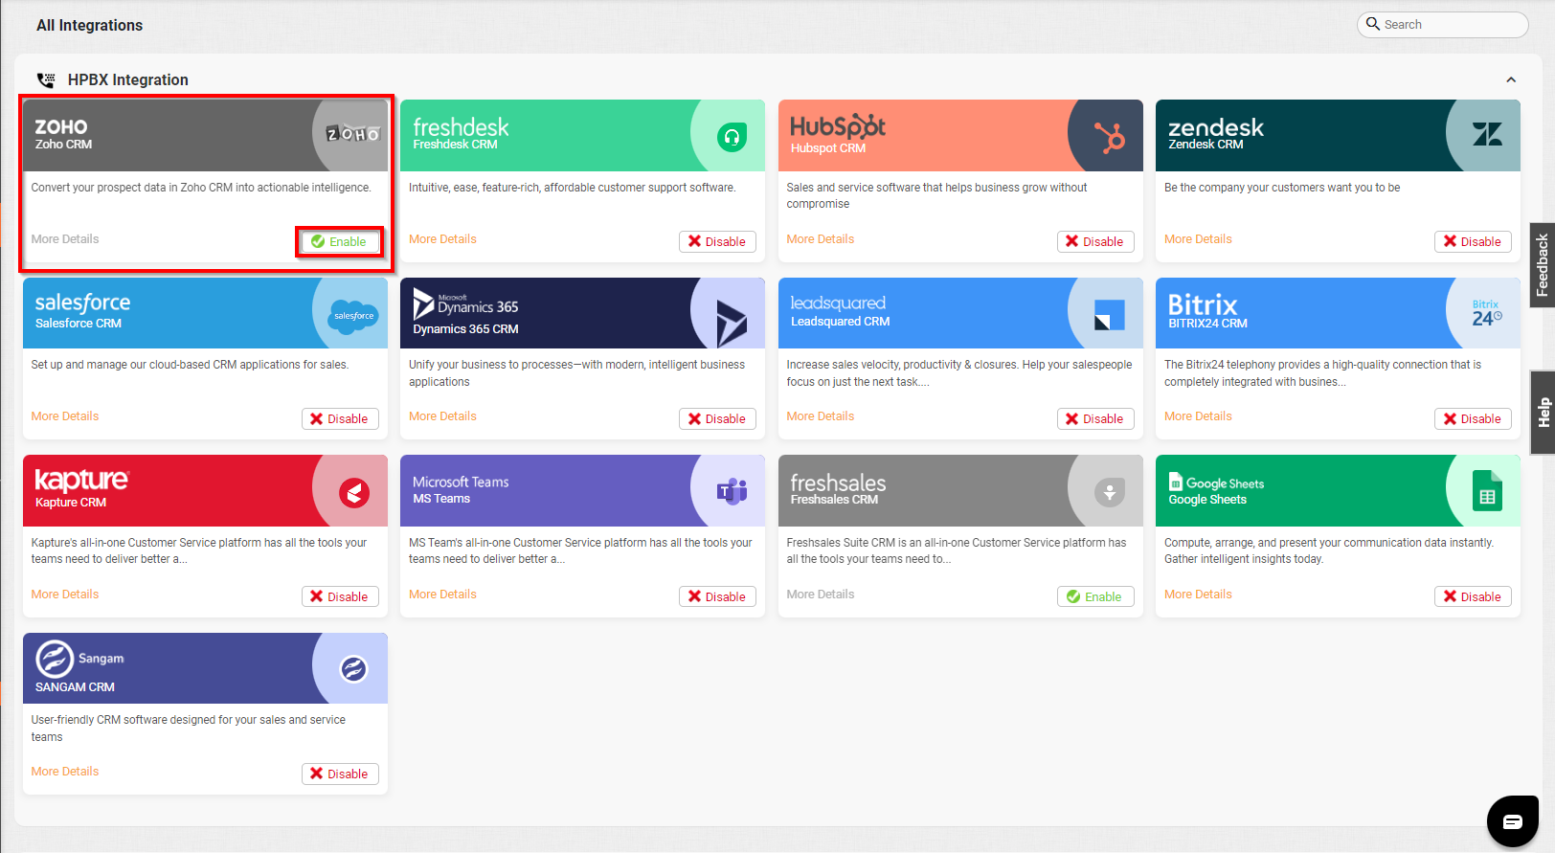Disable the Leadsquared CRM integration
The height and width of the screenshot is (853, 1555).
(x=1095, y=419)
